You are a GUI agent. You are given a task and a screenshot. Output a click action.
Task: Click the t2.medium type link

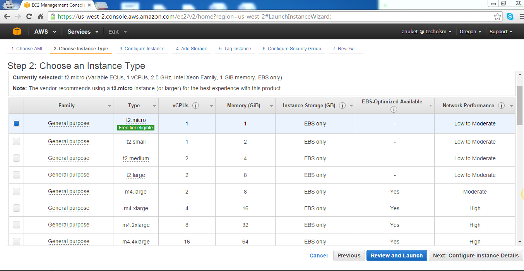[x=136, y=158]
